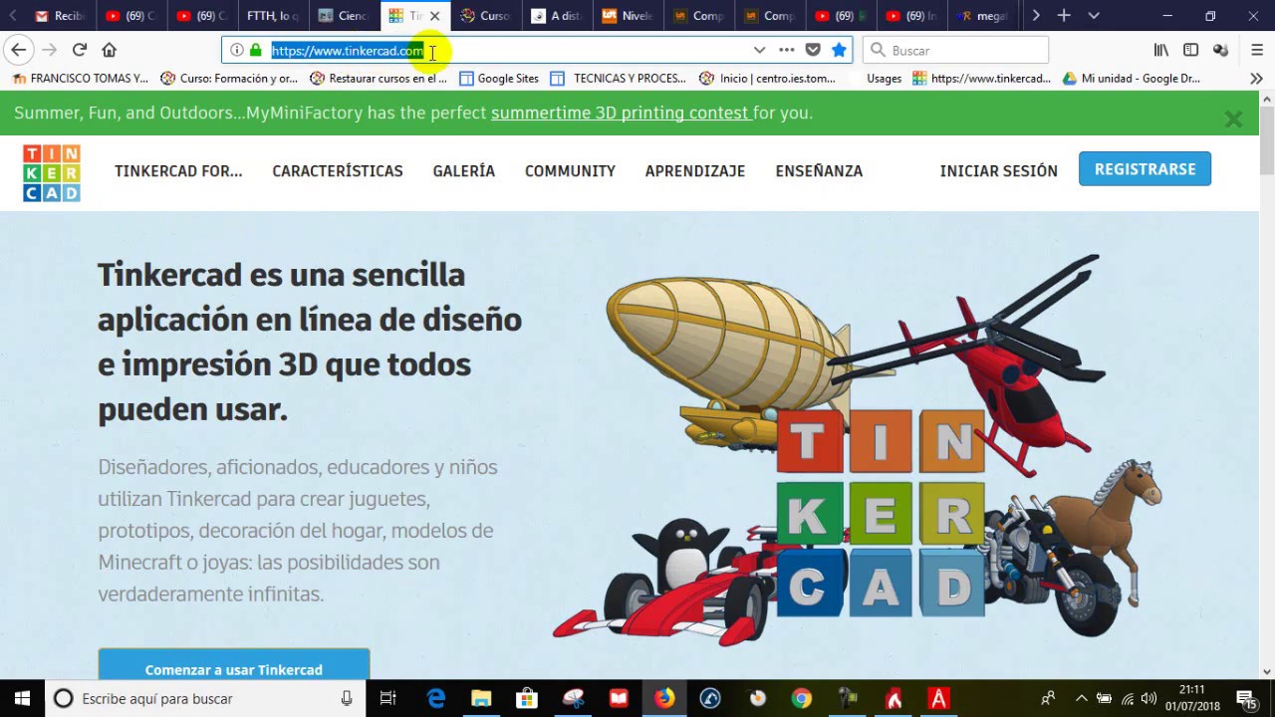Click Comenzar a usar Tinkercad button
The image size is (1275, 717).
(x=234, y=665)
